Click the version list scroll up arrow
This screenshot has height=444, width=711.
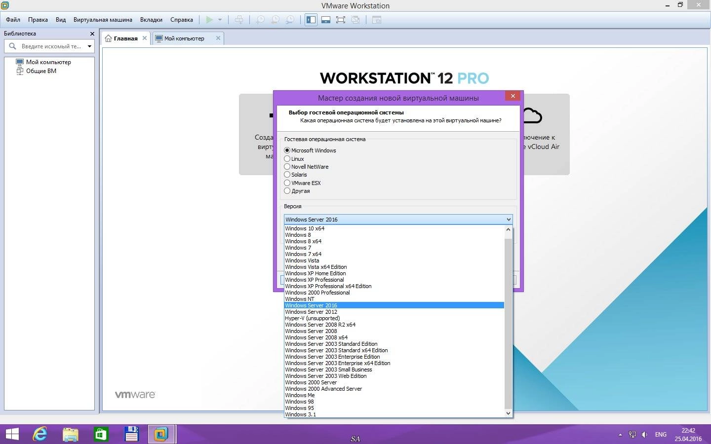[x=508, y=229]
